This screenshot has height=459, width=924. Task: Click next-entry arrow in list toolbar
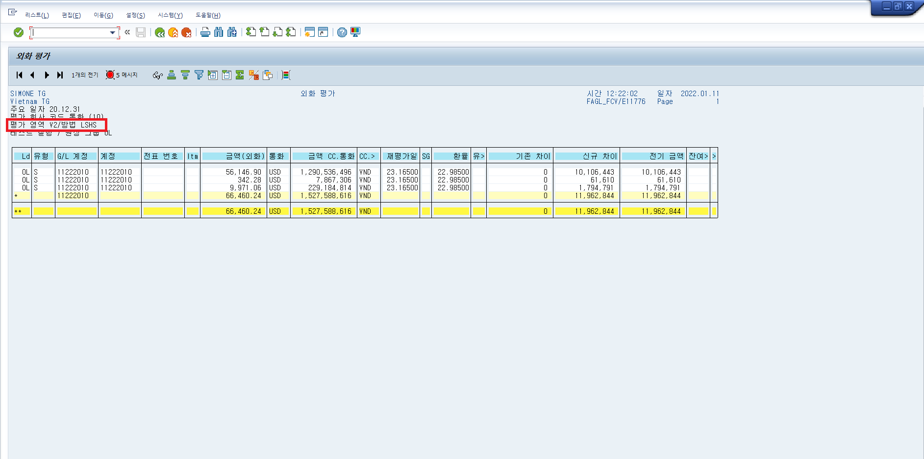coord(47,75)
